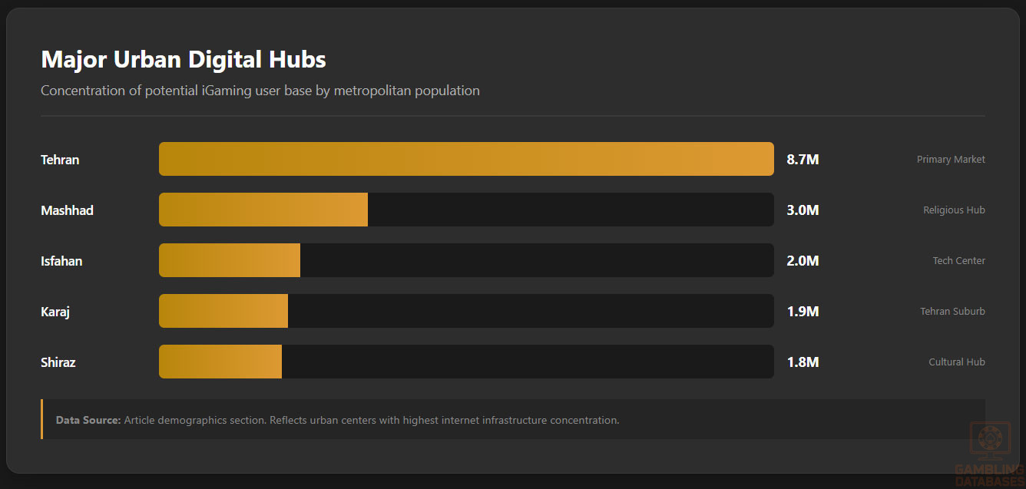Click the Karaj orange bar fill
This screenshot has height=489, width=1026.
pos(223,311)
